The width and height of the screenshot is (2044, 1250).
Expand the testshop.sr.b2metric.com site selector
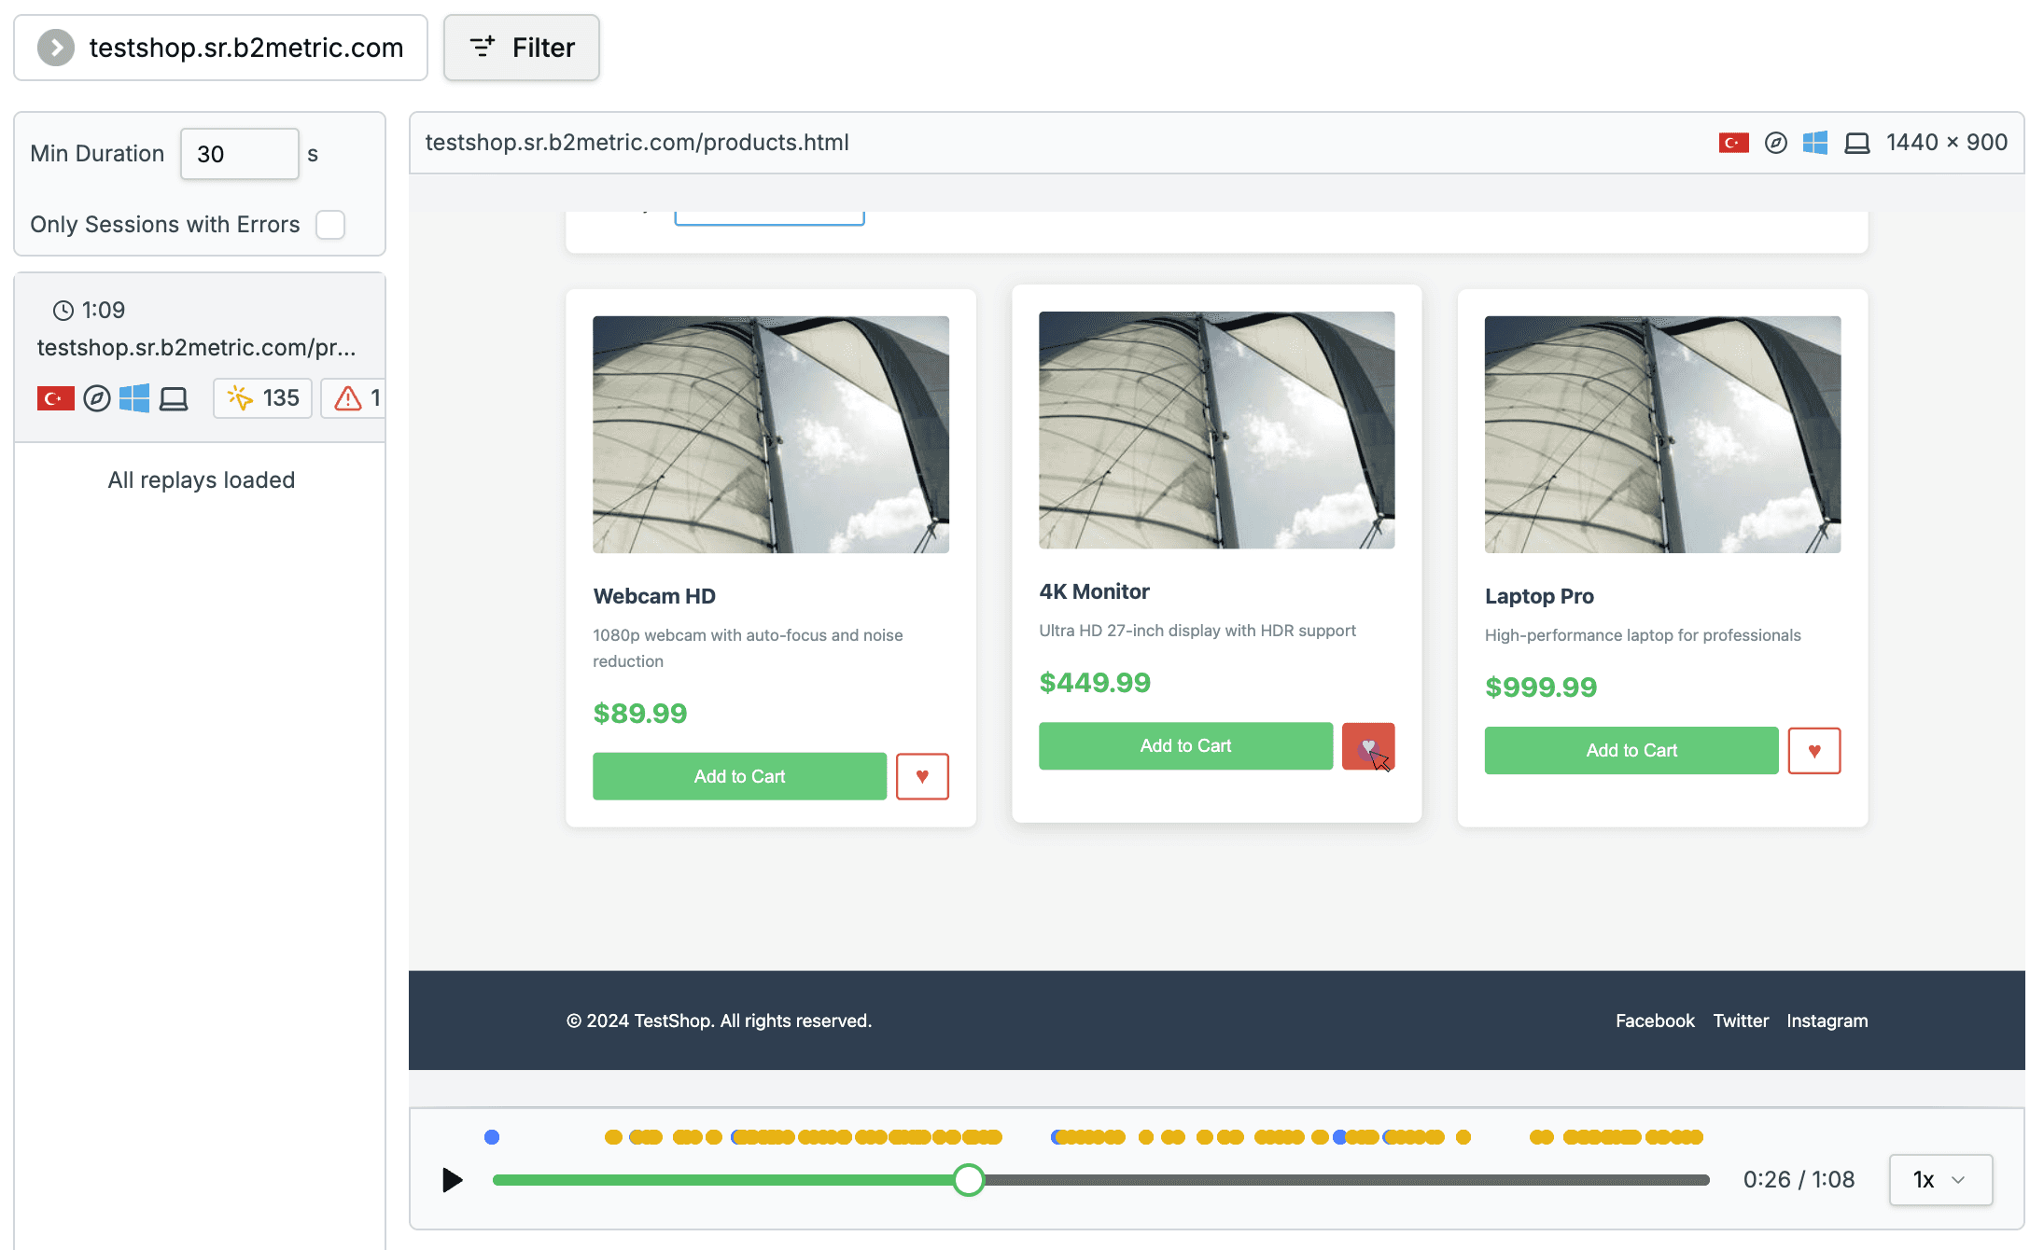220,48
